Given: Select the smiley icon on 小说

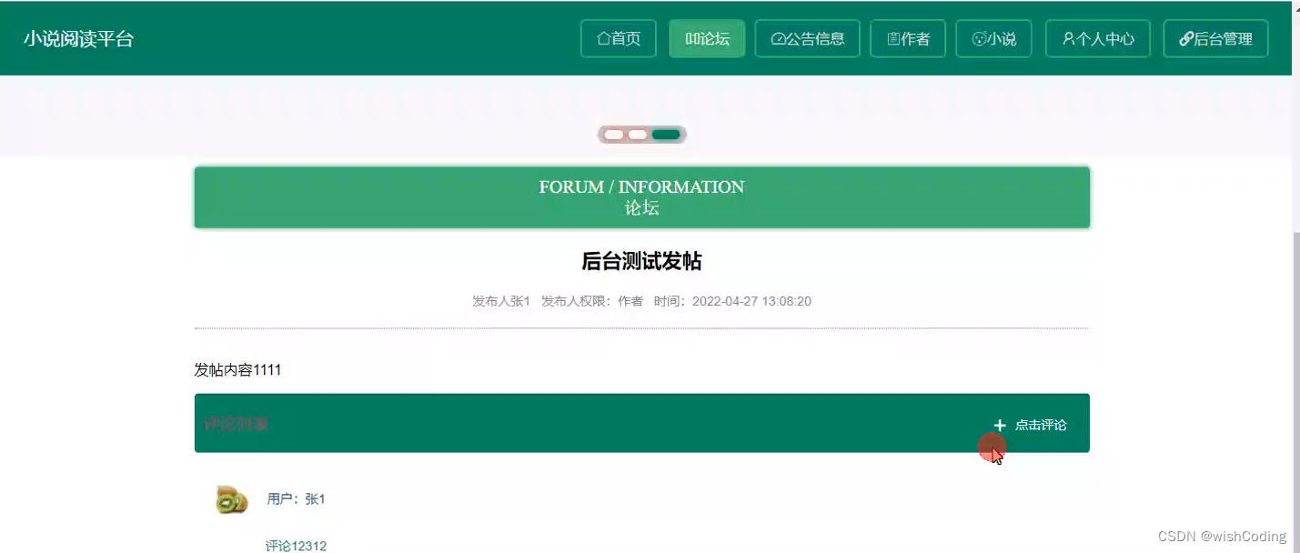Looking at the screenshot, I should [980, 38].
